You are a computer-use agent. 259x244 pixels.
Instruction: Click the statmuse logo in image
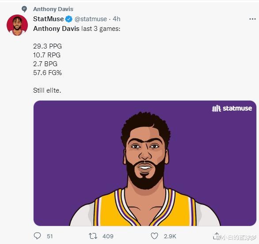coord(232,108)
